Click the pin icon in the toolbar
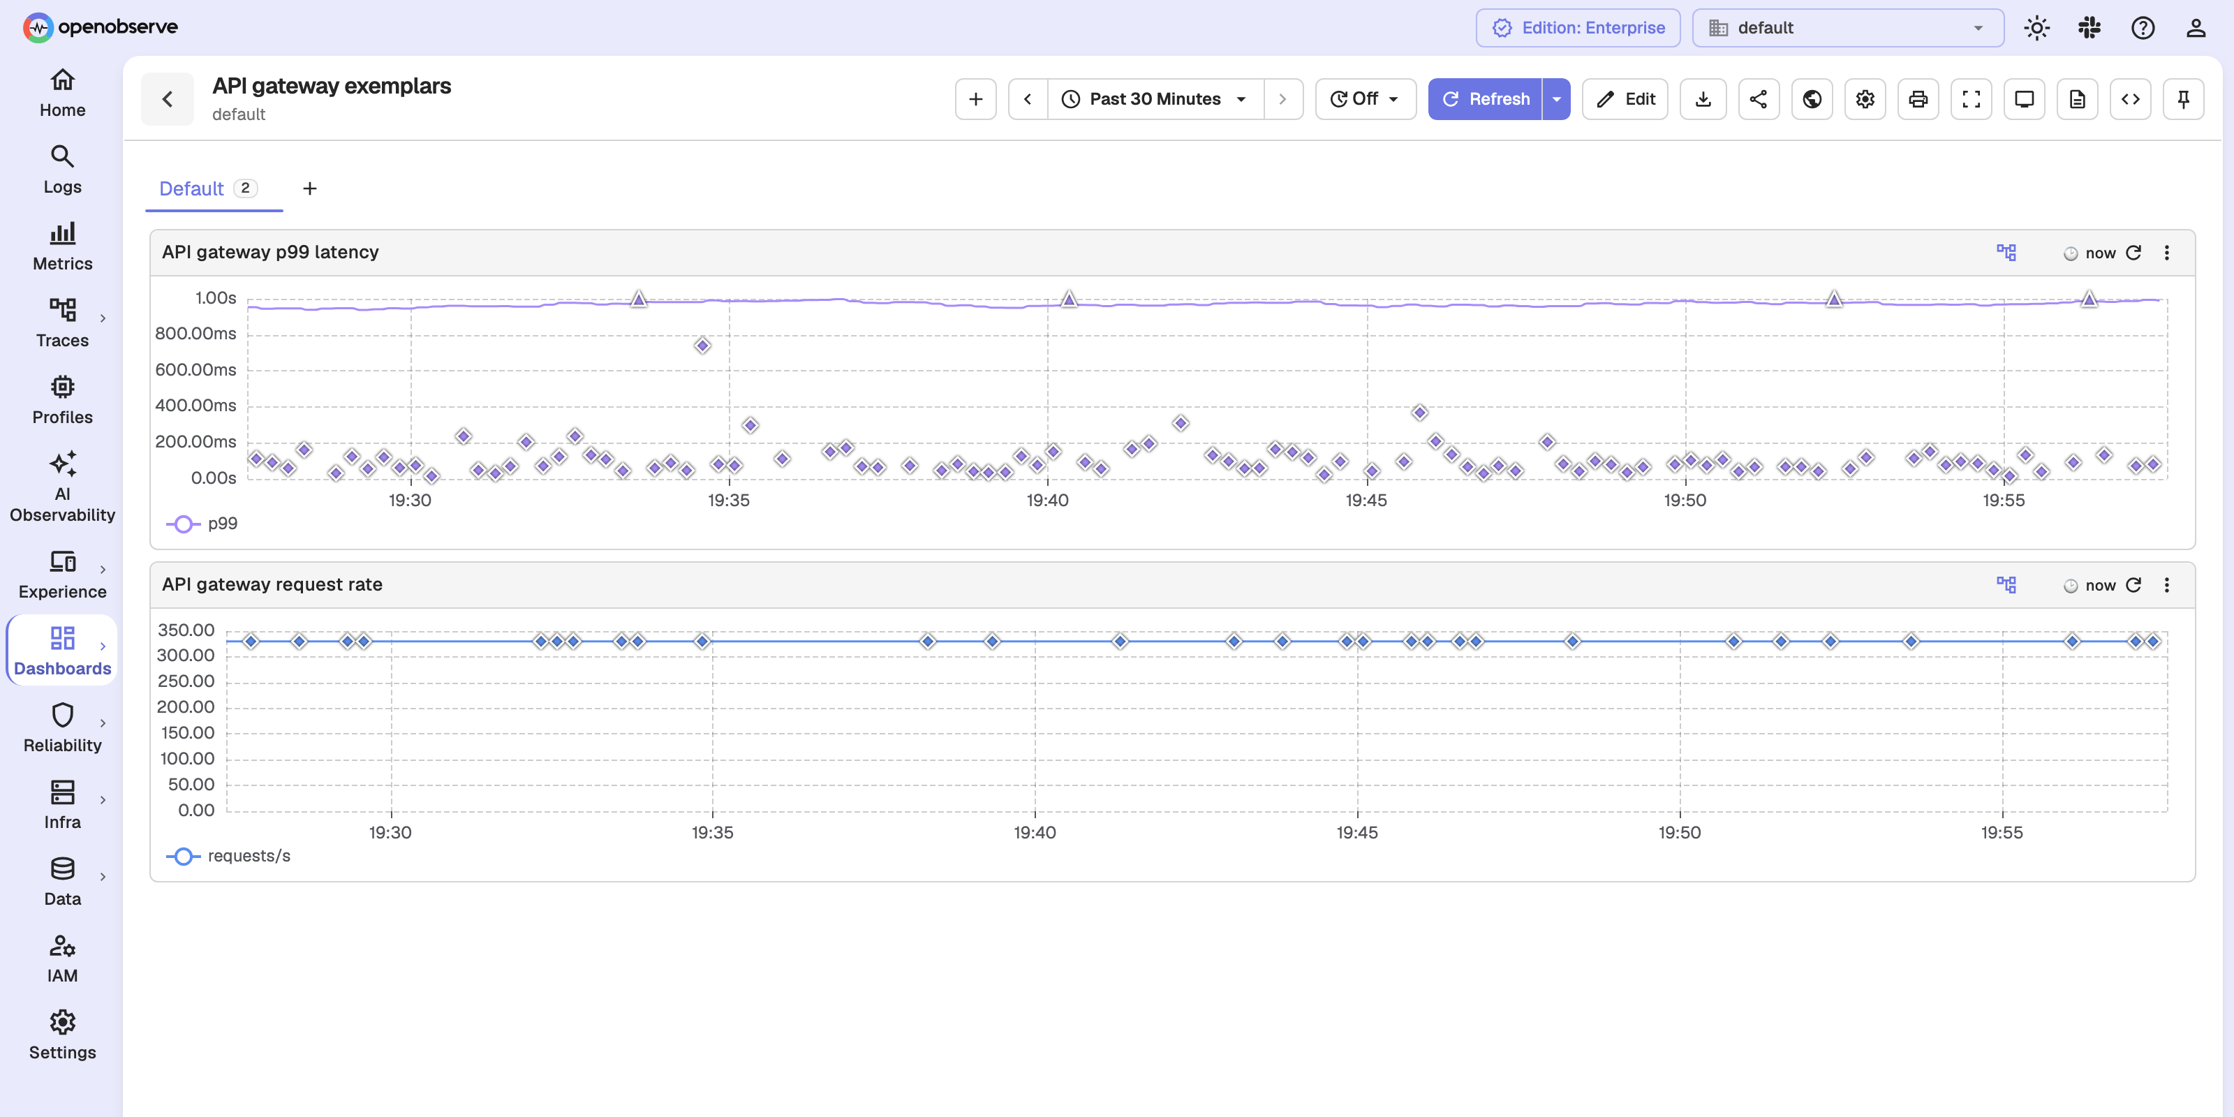2234x1117 pixels. tap(2184, 99)
